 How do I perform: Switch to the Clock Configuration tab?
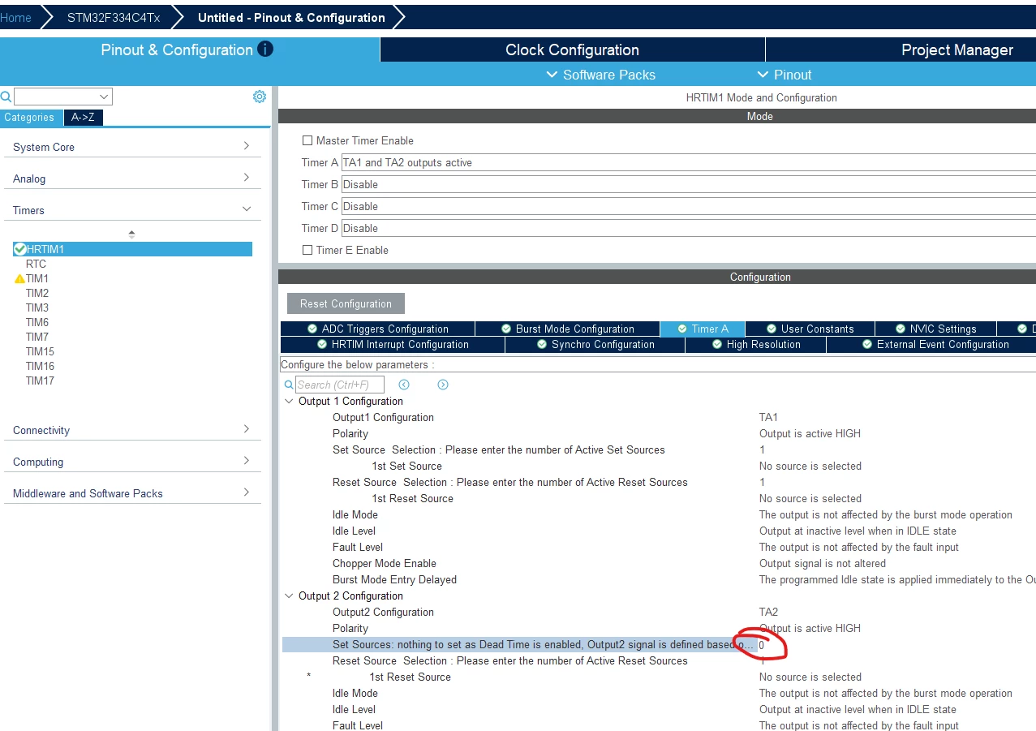(572, 49)
